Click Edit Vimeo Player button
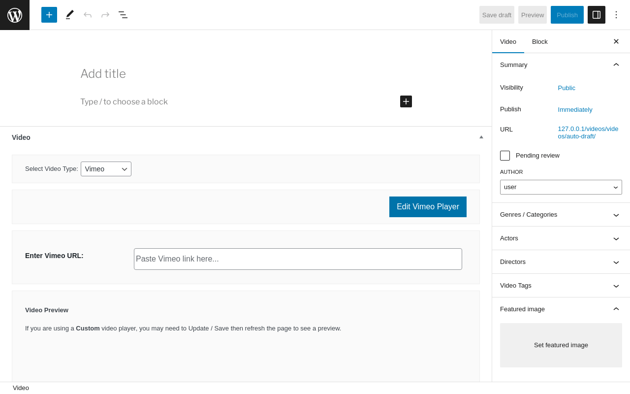The image size is (630, 394). coord(428,207)
